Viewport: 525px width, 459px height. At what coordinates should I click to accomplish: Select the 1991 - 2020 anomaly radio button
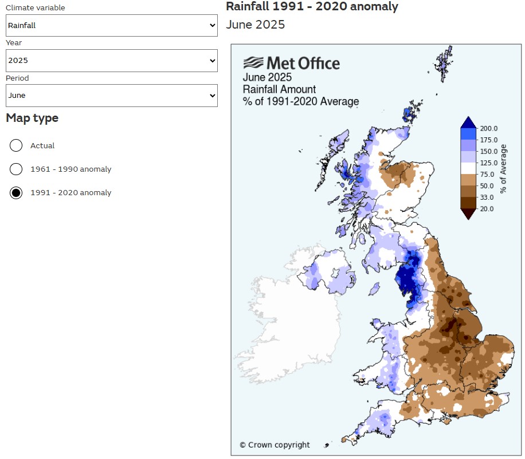pos(16,193)
